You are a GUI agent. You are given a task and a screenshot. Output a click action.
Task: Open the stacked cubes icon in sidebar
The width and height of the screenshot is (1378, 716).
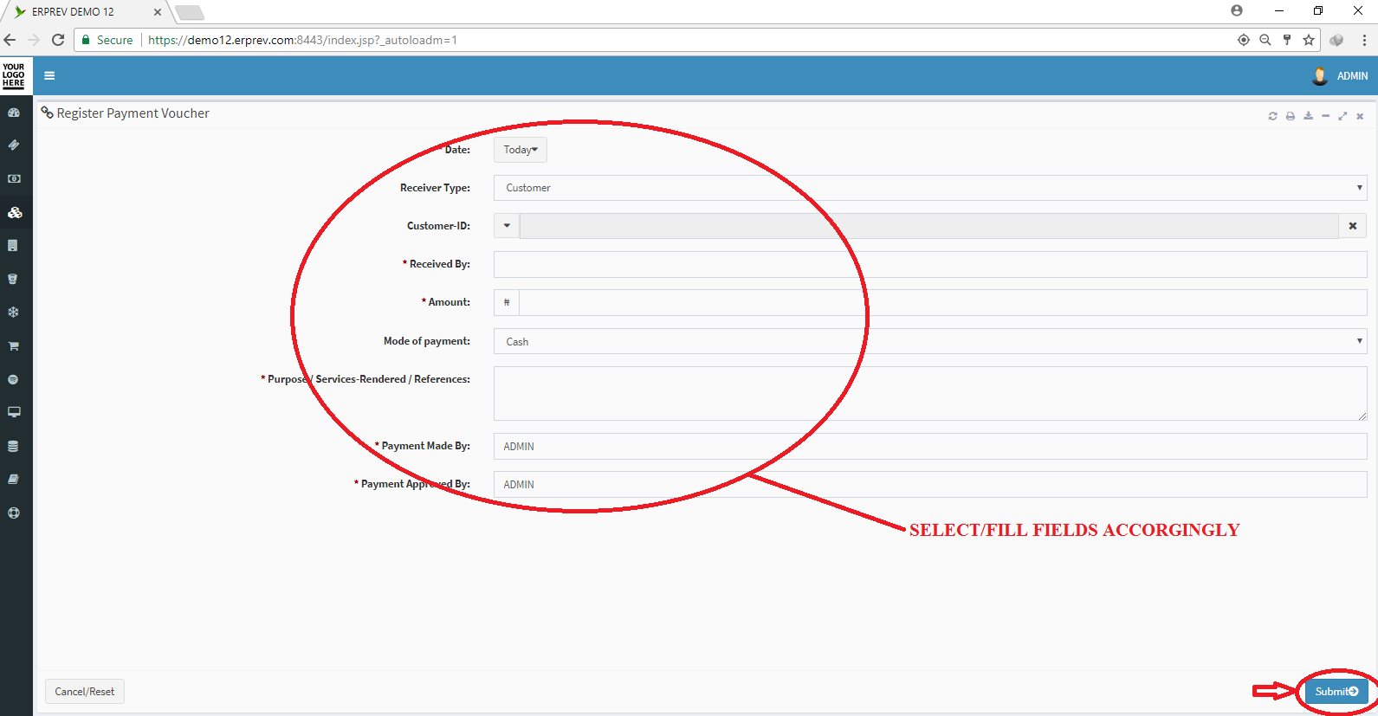pos(15,212)
